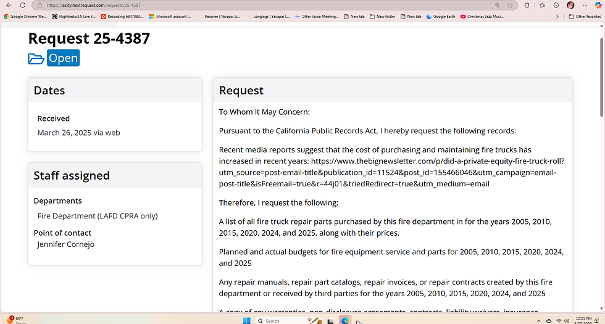The height and width of the screenshot is (324, 605).
Task: Open the taskbar clock and date
Action: (583, 320)
